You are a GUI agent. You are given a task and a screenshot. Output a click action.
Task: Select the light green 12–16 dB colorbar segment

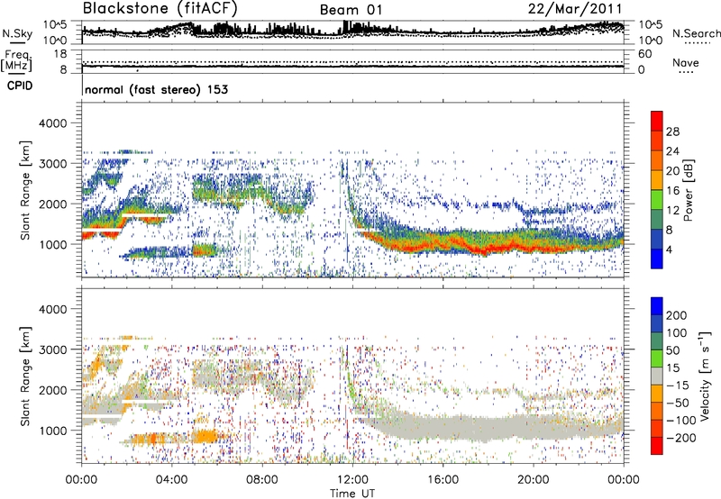657,200
